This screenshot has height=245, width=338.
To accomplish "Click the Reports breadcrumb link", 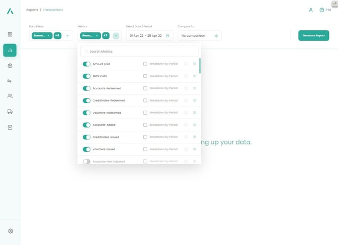I will click(32, 10).
